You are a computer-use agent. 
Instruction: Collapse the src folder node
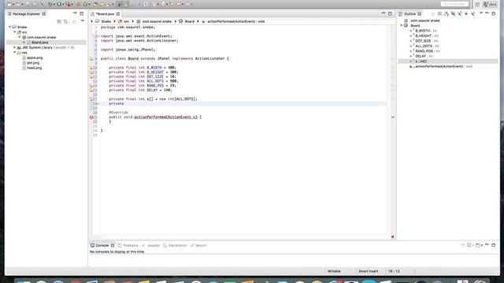15,32
